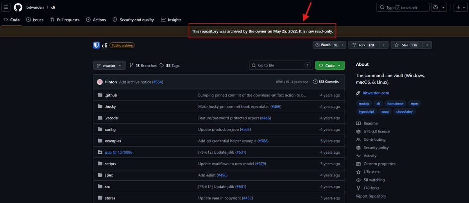
Task: Open the Contributing link
Action: (x=371, y=139)
